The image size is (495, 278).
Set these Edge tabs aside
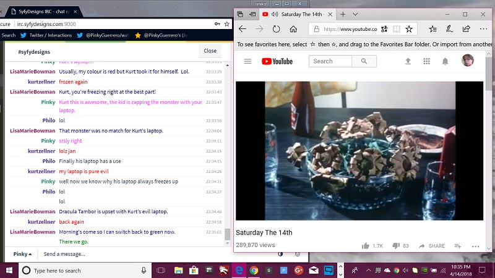pyautogui.click(x=252, y=14)
